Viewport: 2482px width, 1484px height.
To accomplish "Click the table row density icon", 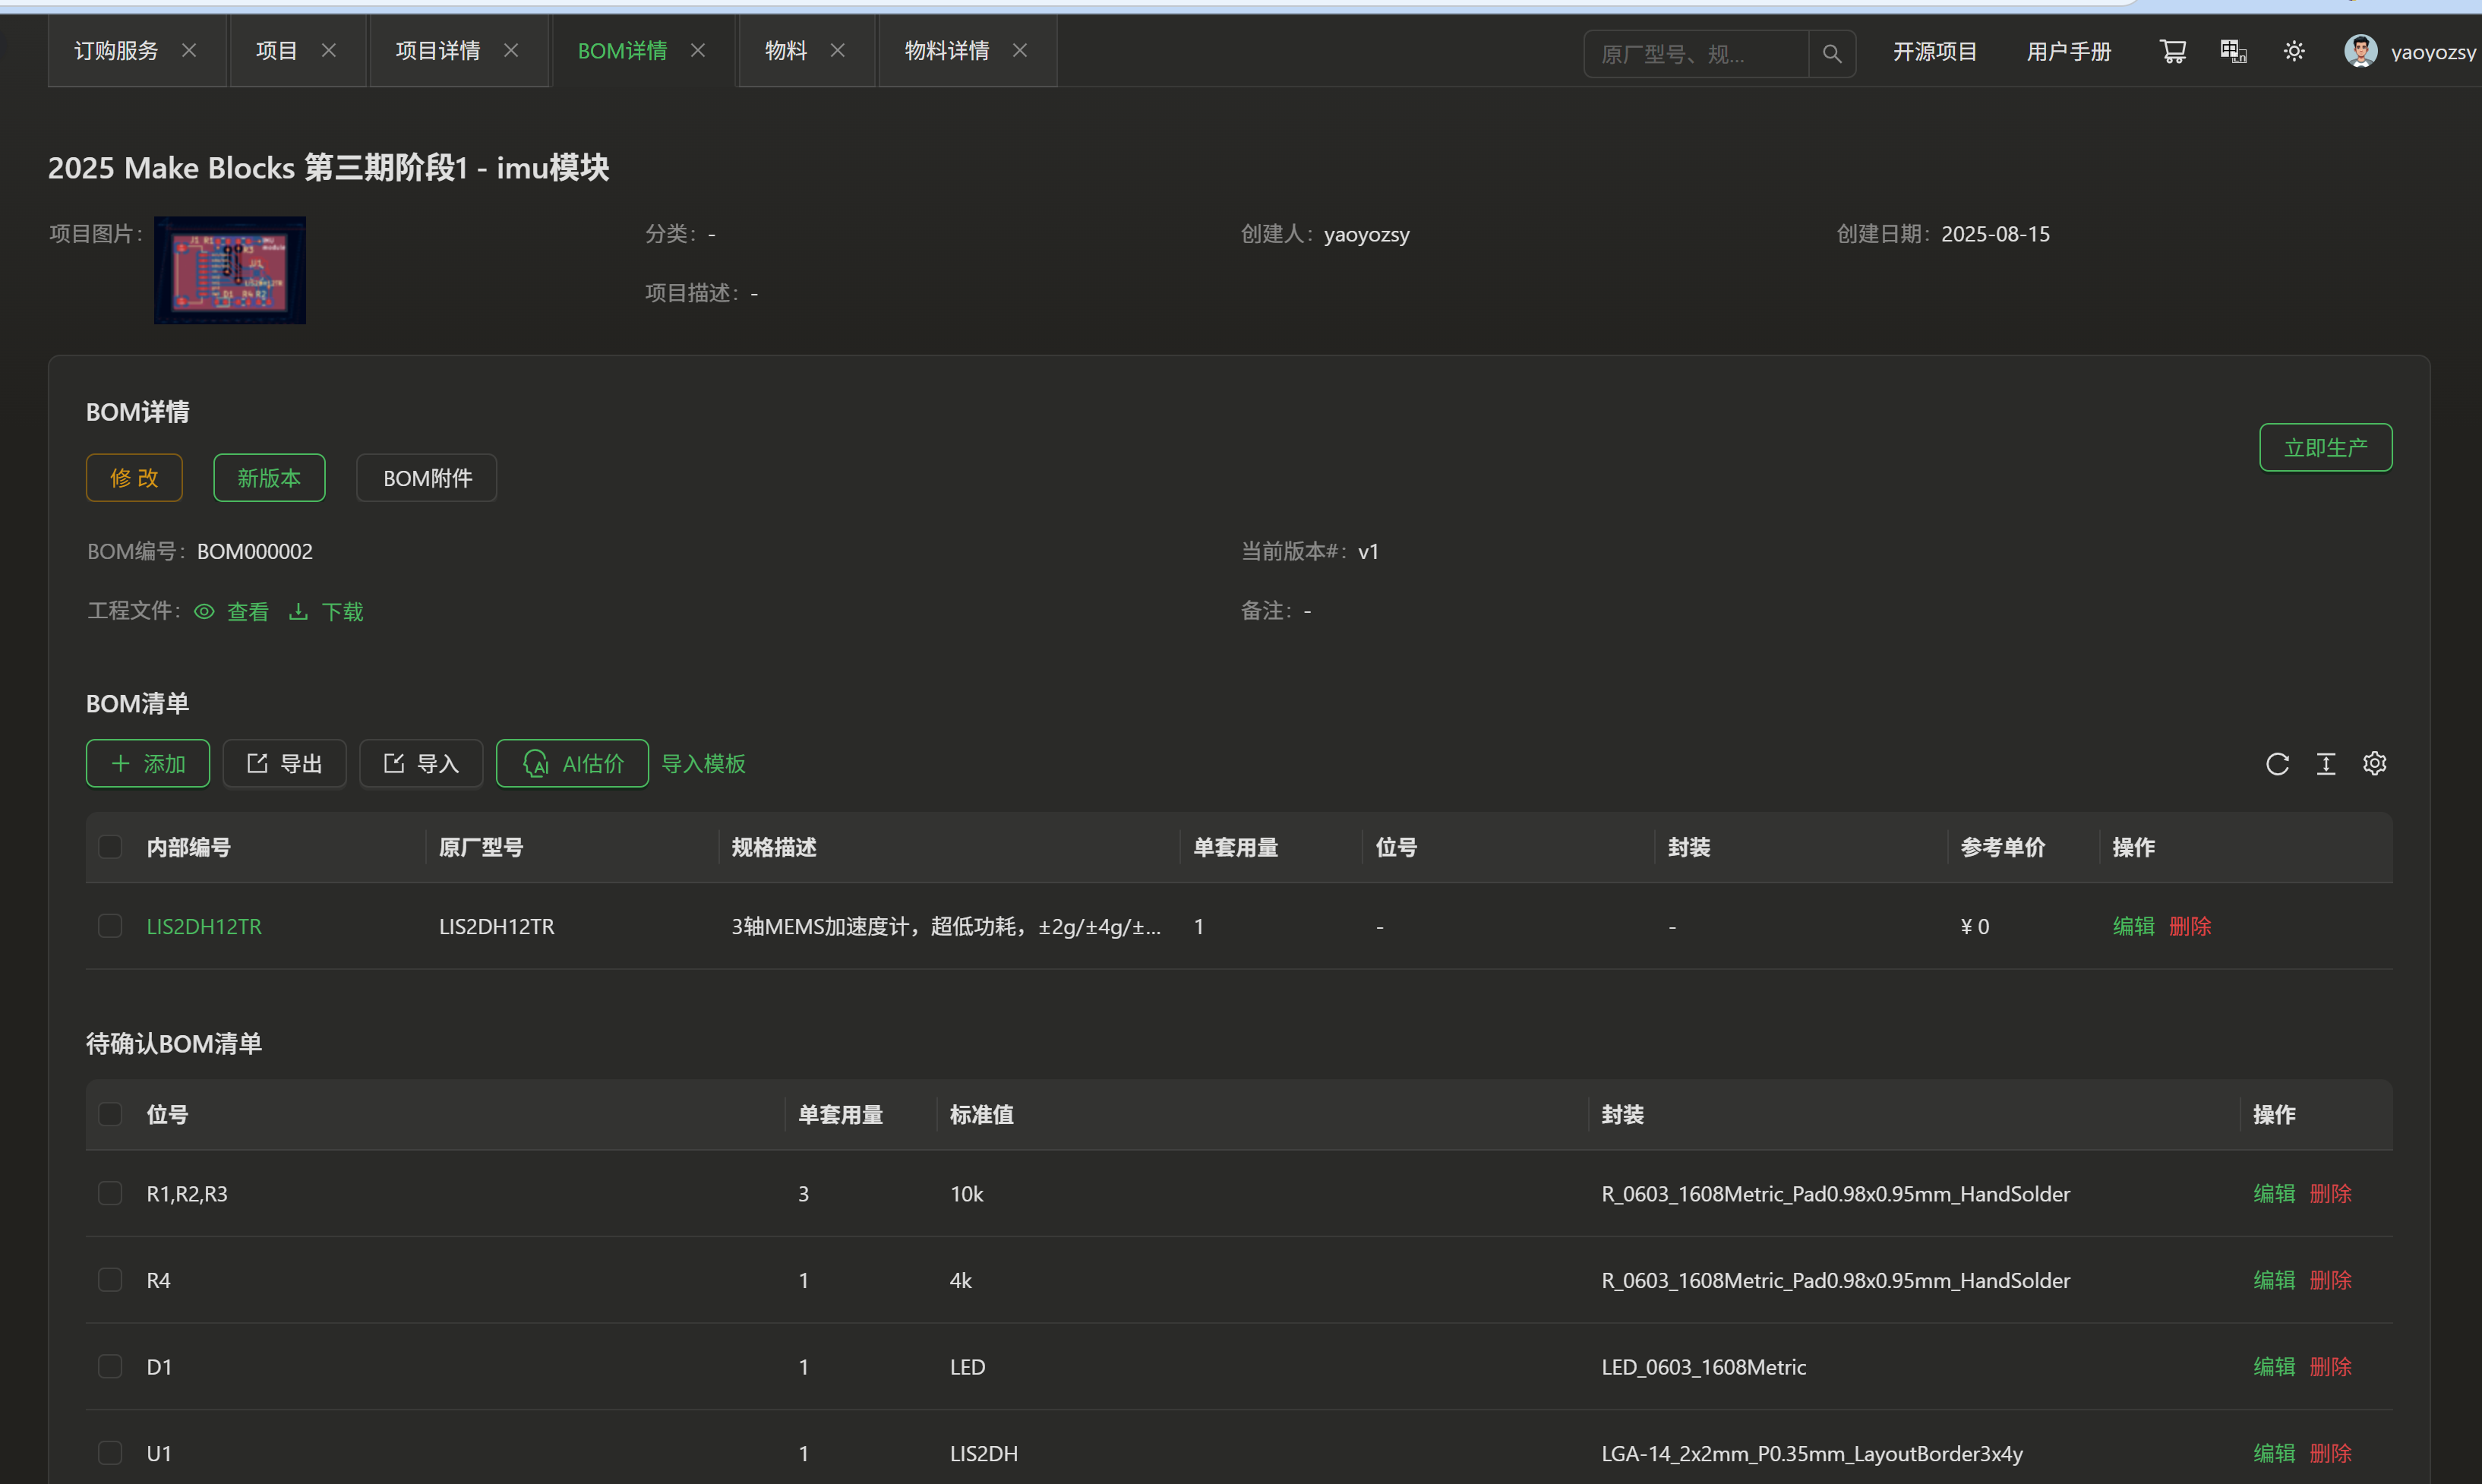I will 2326,764.
